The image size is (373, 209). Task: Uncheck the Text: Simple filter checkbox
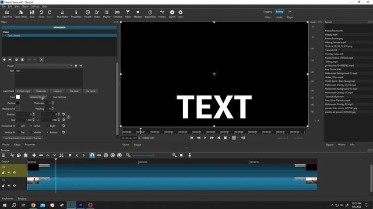coord(5,35)
